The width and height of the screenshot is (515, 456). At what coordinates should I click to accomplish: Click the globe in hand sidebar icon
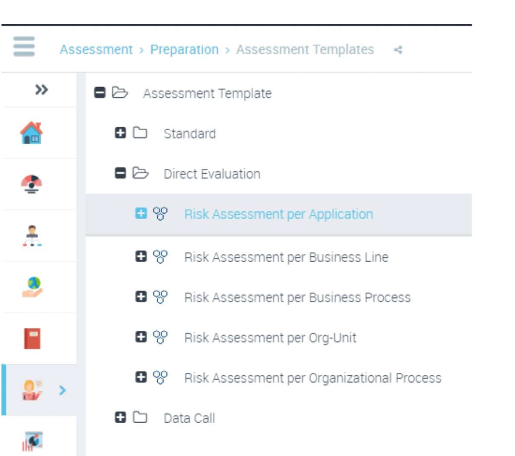(x=32, y=287)
